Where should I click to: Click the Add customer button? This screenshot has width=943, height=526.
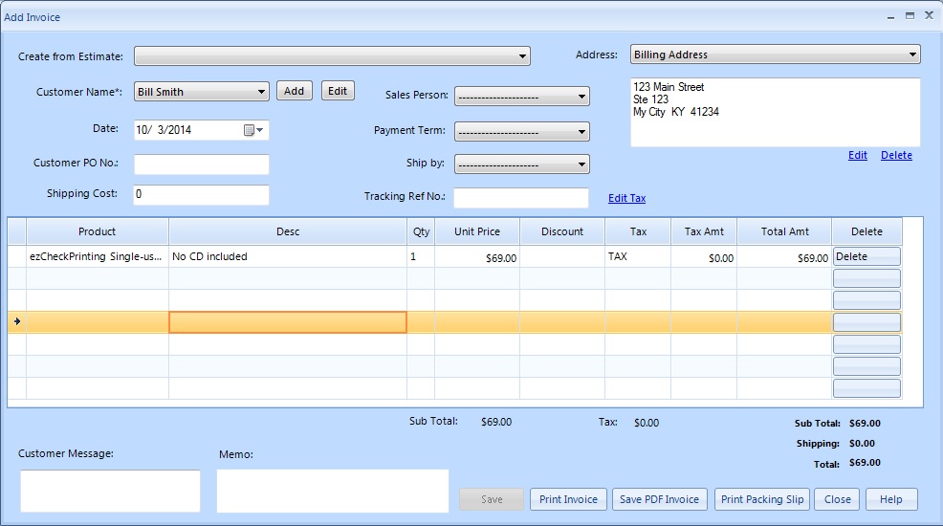pyautogui.click(x=295, y=91)
